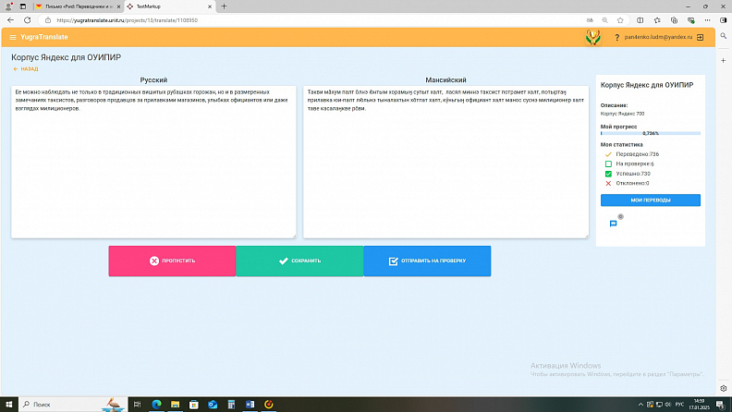This screenshot has width=732, height=412.
Task: Open the favorites list icon
Action: click(x=657, y=20)
